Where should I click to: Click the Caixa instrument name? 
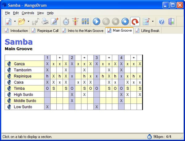tap(18, 82)
